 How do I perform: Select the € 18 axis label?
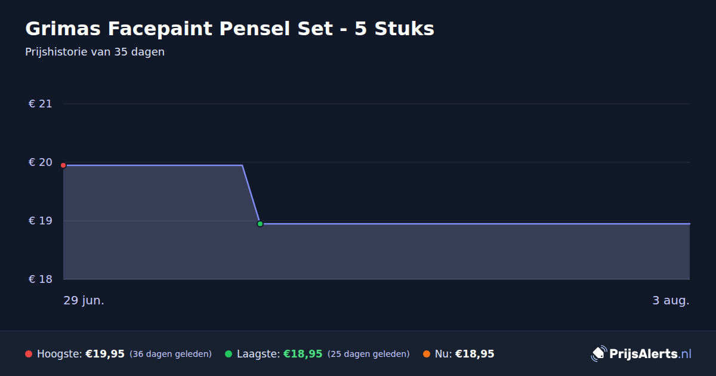pyautogui.click(x=41, y=279)
